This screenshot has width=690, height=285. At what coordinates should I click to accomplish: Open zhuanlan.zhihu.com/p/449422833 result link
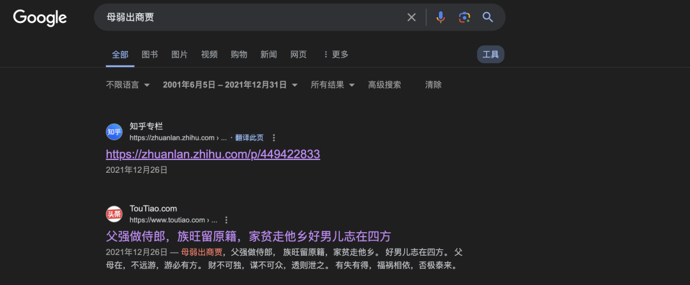(x=213, y=154)
